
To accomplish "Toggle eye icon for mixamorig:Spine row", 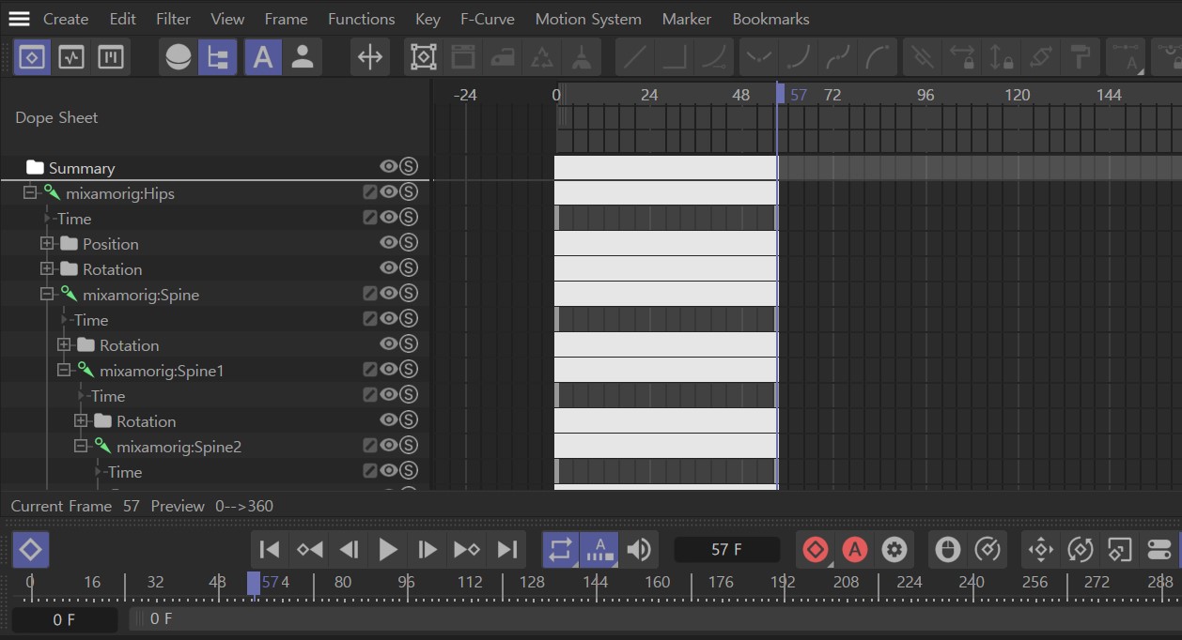I will pos(388,293).
